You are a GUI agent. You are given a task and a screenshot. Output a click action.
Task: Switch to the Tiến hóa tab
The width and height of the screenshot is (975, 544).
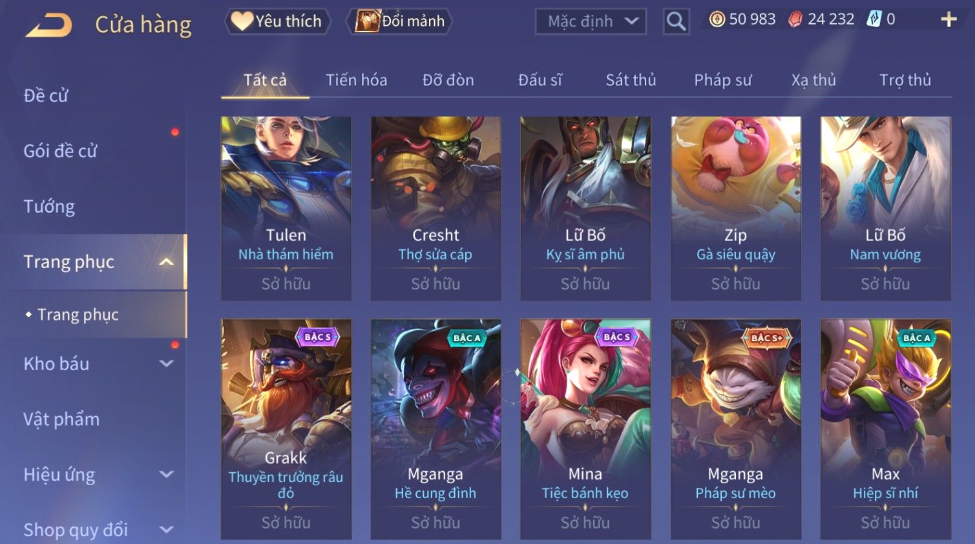(x=356, y=80)
